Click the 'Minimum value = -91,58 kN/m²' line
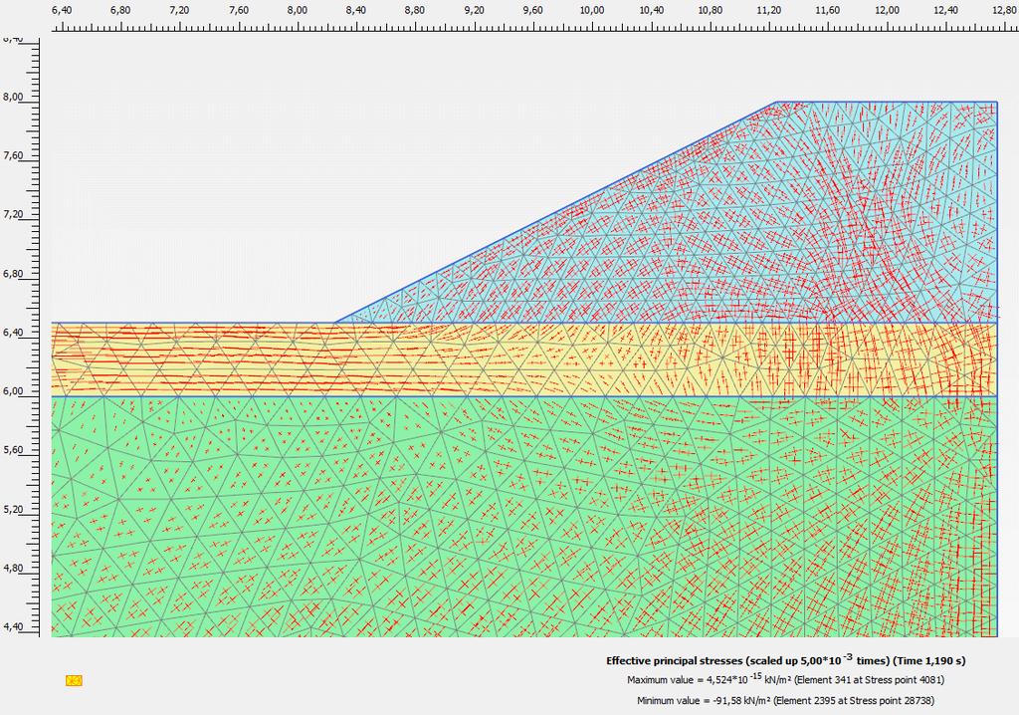1019x715 pixels. (786, 701)
